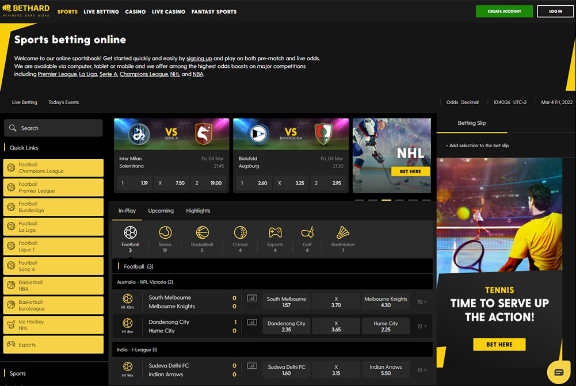Open Basketball Euroleague quick link

click(54, 305)
